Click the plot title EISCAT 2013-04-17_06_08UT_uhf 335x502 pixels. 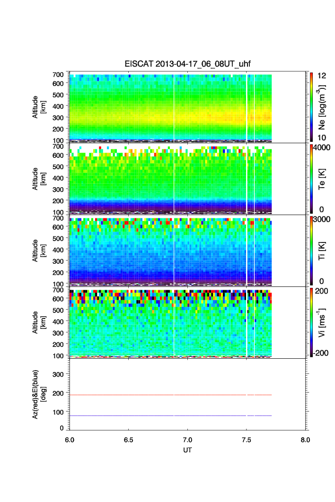187,65
